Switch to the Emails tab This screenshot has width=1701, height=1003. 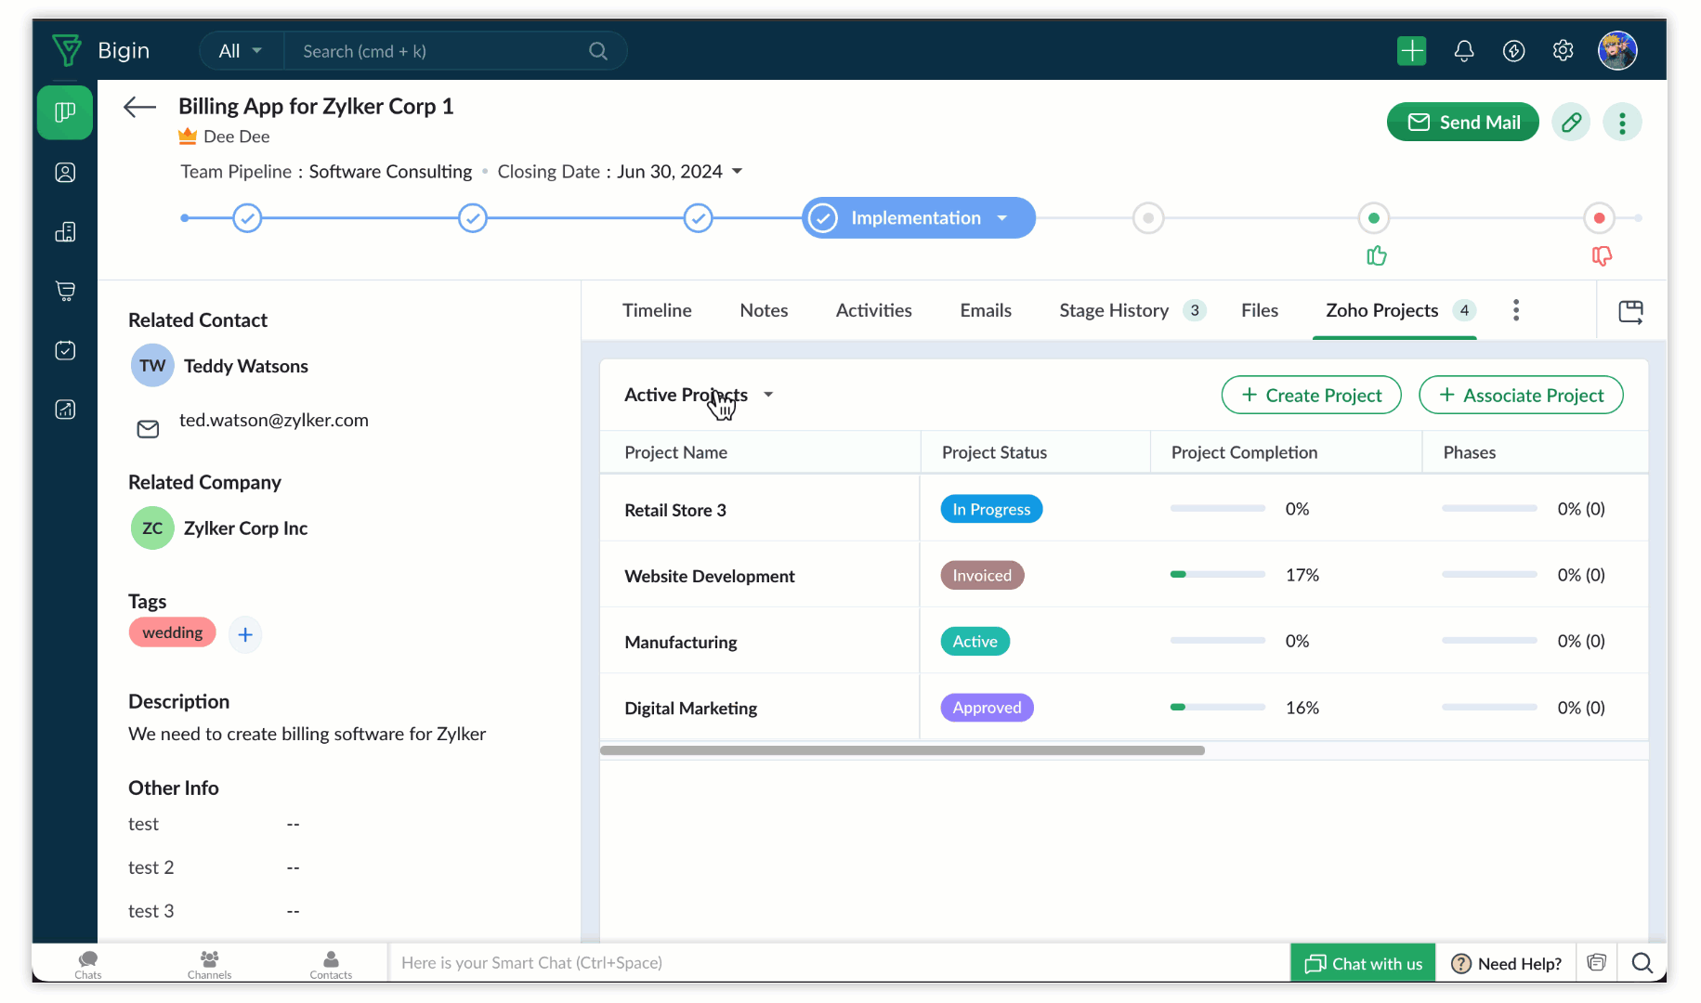point(986,310)
